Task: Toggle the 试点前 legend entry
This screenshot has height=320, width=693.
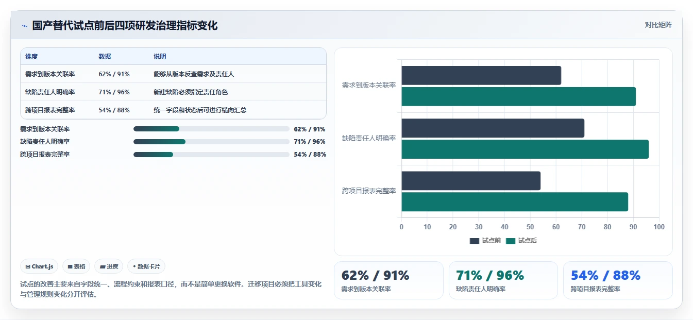Action: click(x=485, y=241)
